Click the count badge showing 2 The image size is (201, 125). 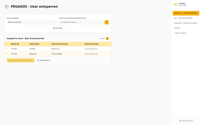tap(107, 38)
